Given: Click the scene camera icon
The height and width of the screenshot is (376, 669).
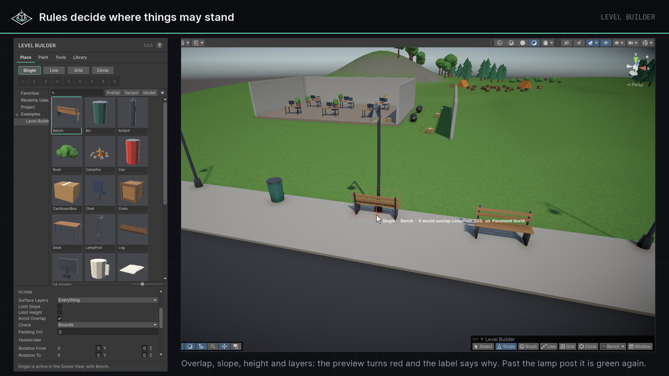Looking at the screenshot, I should click(631, 42).
